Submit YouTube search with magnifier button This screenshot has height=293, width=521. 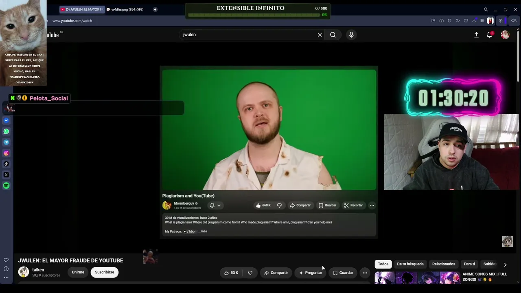[333, 35]
